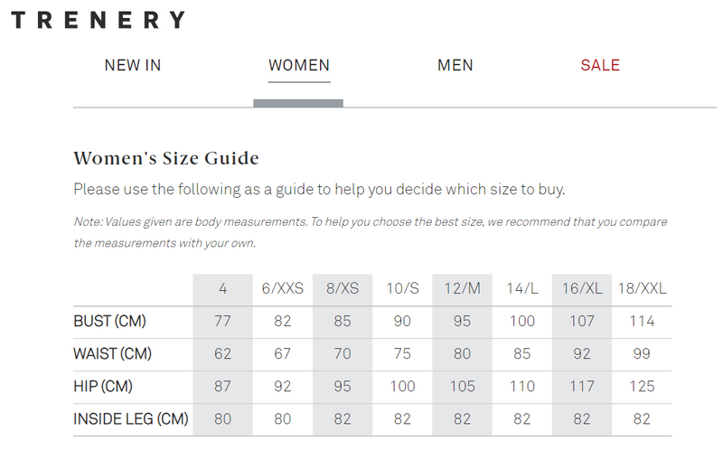Click the WAIST (CM) row label

click(112, 354)
